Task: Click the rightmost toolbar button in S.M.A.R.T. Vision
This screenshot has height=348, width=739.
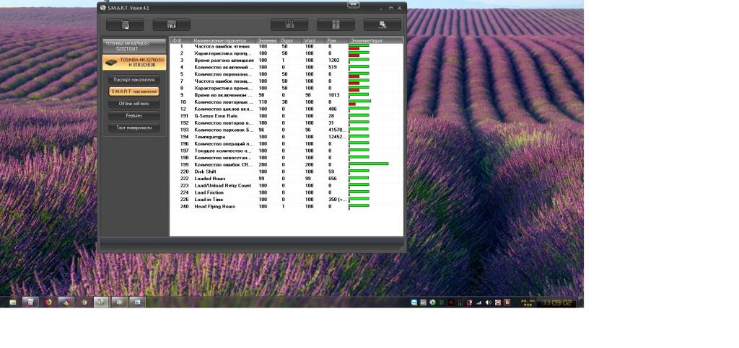Action: point(382,24)
